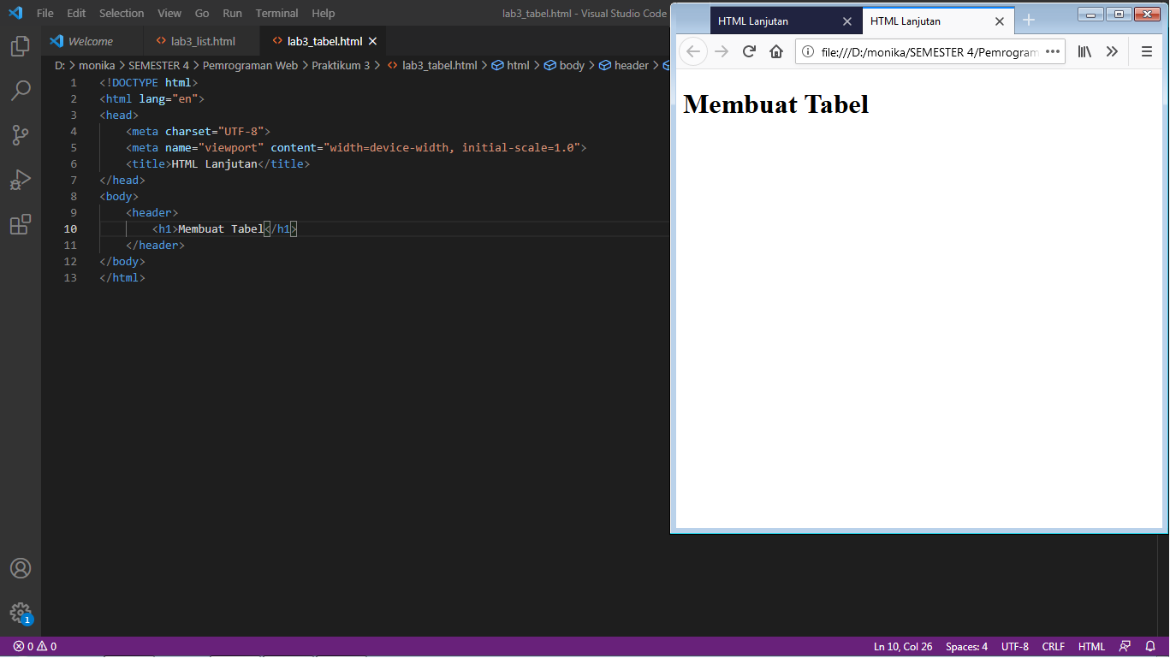Open the Manage settings gear icon
1176x664 pixels.
click(21, 614)
